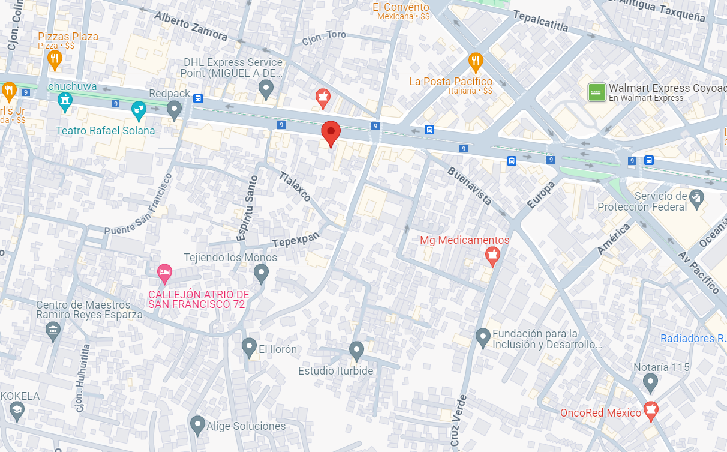Click the bus stop icon beside Redpack
The width and height of the screenshot is (727, 452).
pyautogui.click(x=198, y=98)
